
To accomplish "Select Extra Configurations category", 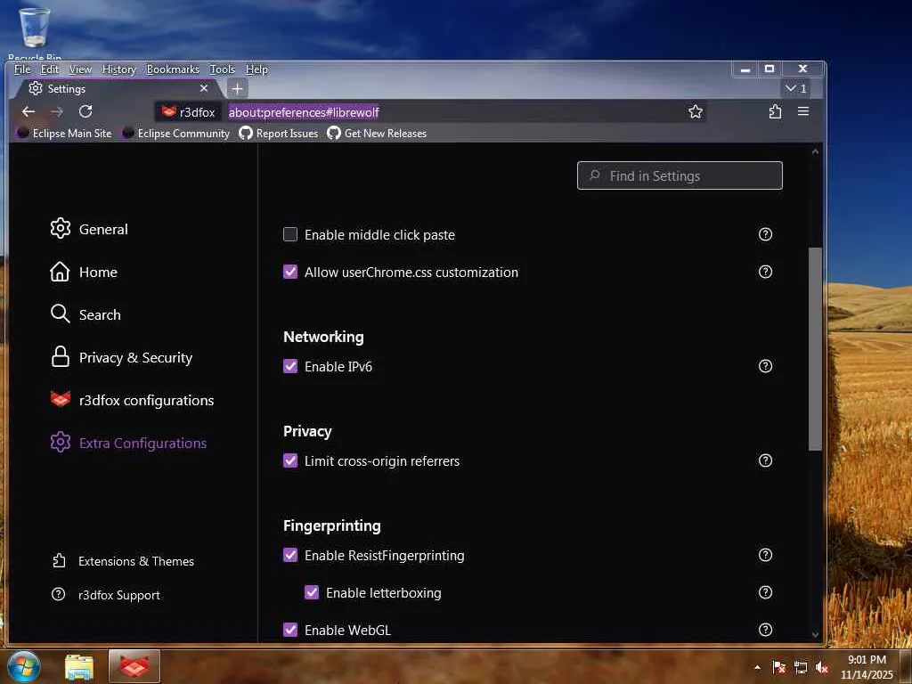I will [x=128, y=444].
